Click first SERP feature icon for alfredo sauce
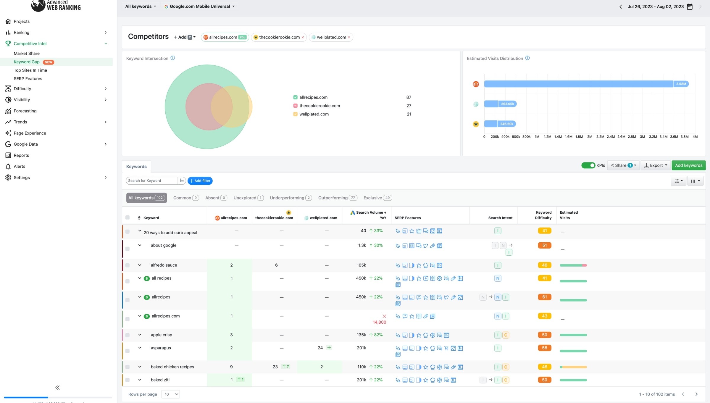 (x=398, y=265)
